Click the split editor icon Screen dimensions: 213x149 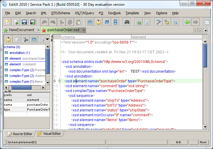click(115, 22)
